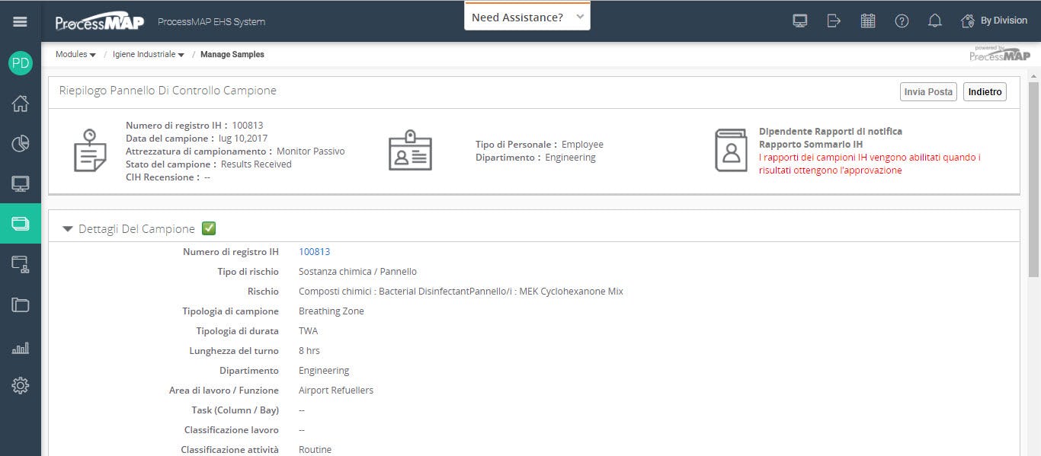Open sample link 100813
The image size is (1041, 456).
point(314,252)
